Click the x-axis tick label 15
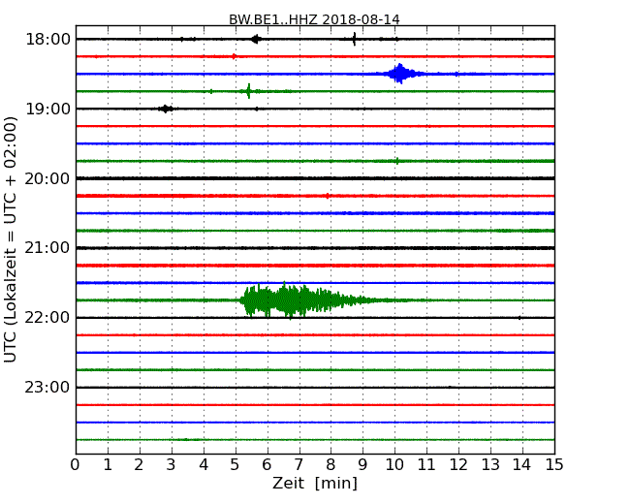This screenshot has height=504, width=630. click(x=554, y=465)
